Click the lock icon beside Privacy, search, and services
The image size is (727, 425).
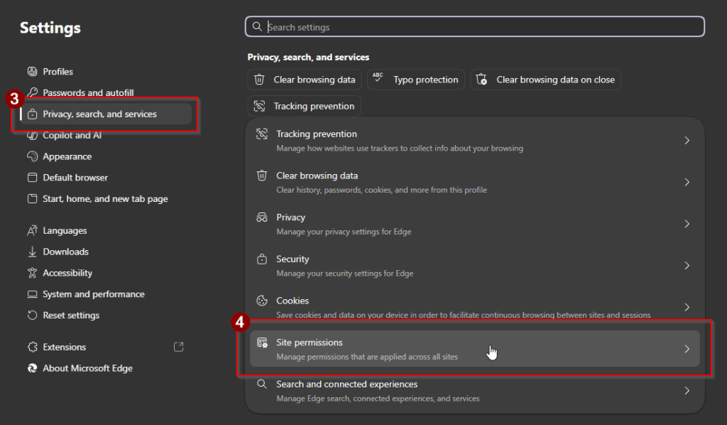(32, 114)
